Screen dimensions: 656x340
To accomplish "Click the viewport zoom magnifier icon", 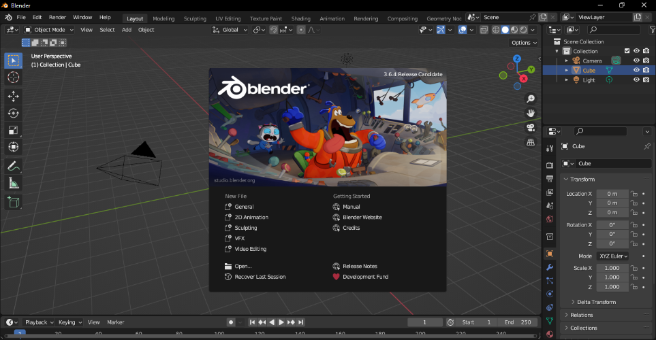I will (531, 99).
